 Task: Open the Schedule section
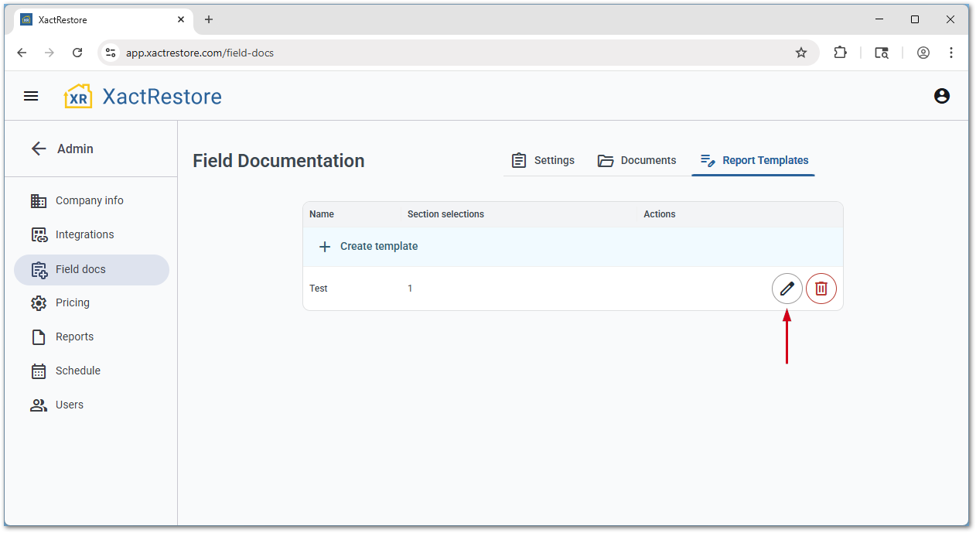pos(77,371)
